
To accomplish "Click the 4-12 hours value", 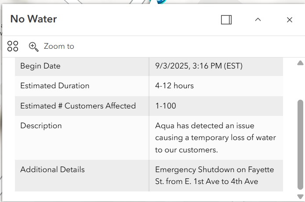I will [x=174, y=86].
